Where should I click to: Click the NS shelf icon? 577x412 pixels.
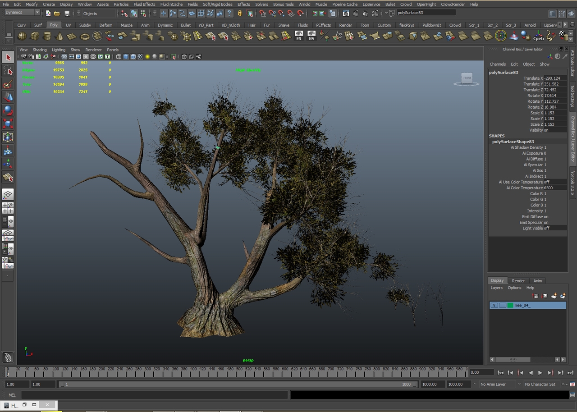click(311, 36)
